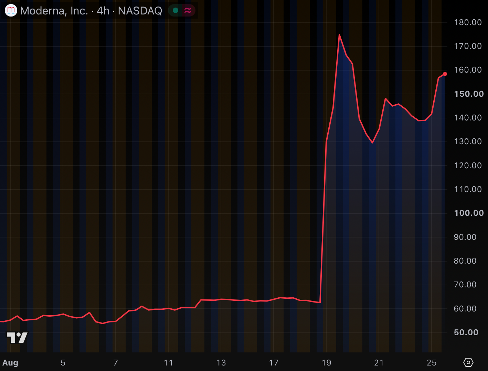Click the 90.00 price axis label

465,237
